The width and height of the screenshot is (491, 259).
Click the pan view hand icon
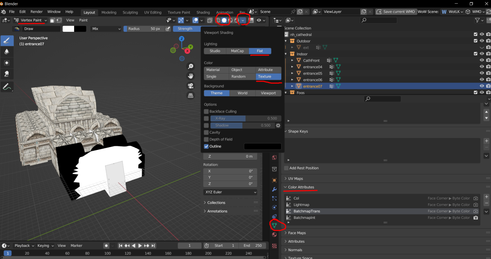(x=190, y=76)
